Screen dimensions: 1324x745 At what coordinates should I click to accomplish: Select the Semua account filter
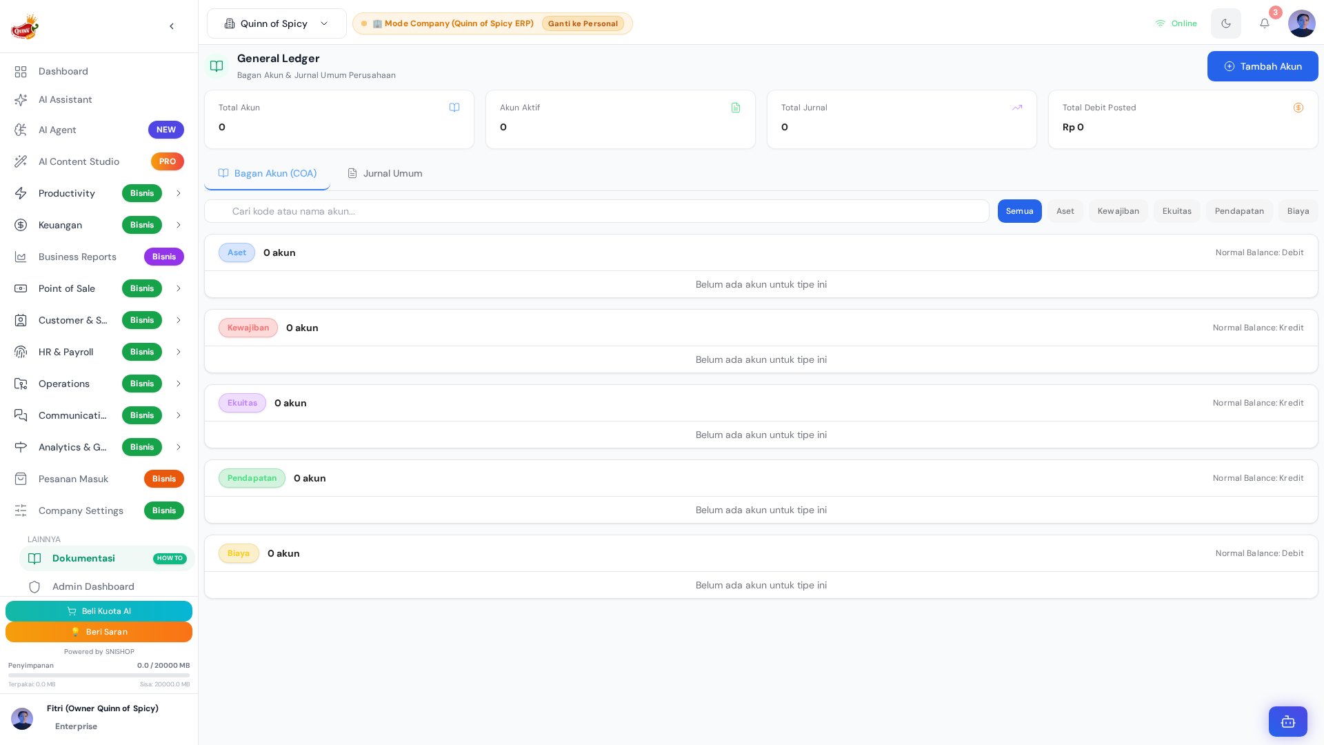tap(1019, 211)
